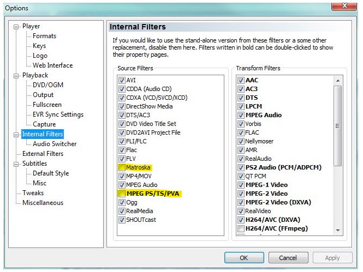Select Fullscreen in the tree

47,105
